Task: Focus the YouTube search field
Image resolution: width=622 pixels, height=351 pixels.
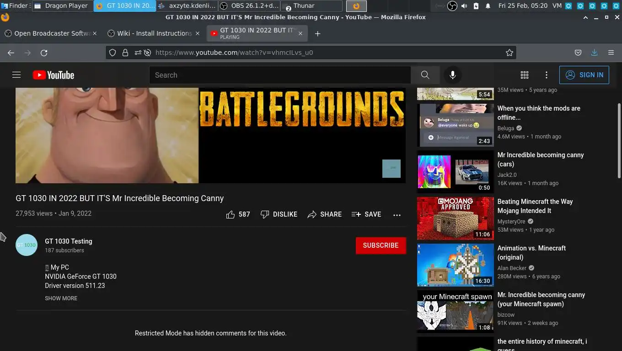Action: tap(280, 75)
